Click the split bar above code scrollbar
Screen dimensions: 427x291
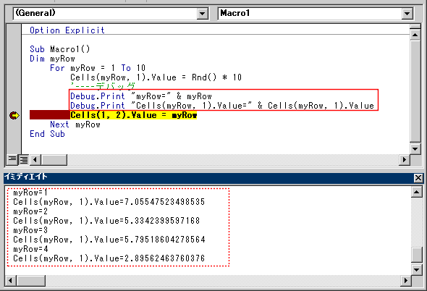[x=415, y=27]
